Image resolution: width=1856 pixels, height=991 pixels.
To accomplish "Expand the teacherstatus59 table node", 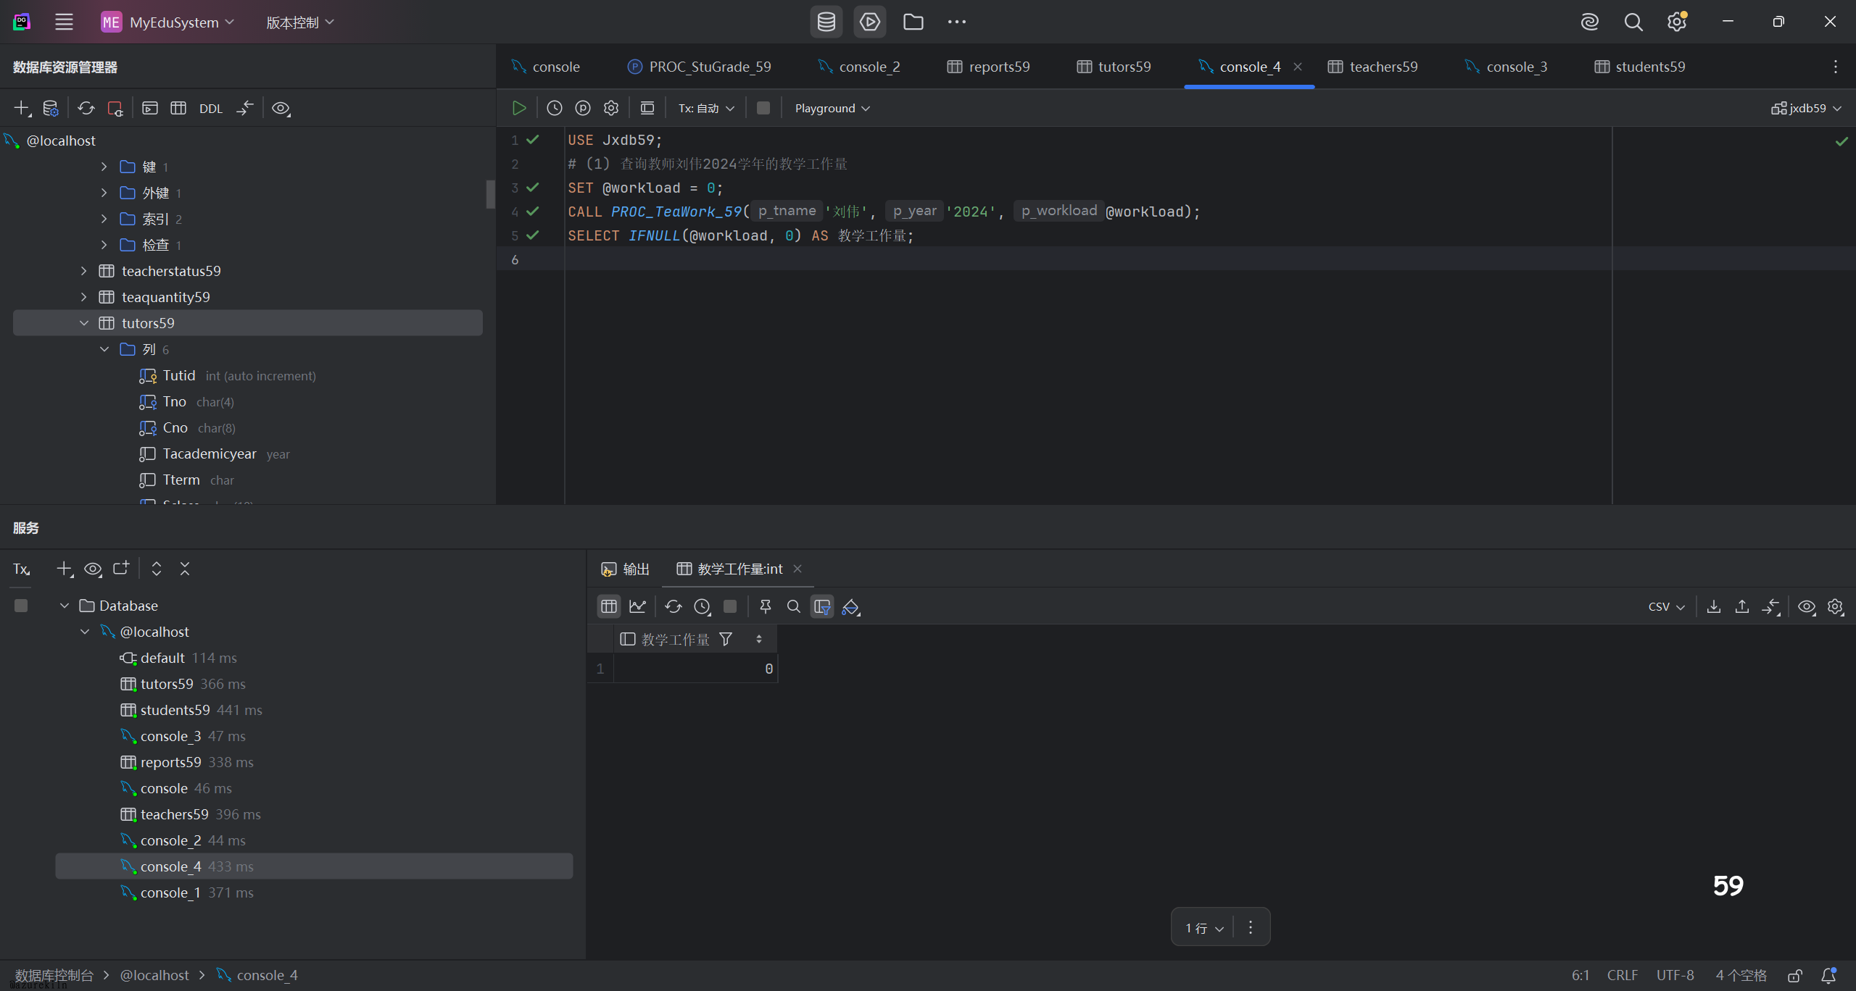I will point(84,271).
